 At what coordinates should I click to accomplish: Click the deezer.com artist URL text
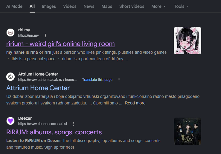pyautogui.click(x=42, y=124)
